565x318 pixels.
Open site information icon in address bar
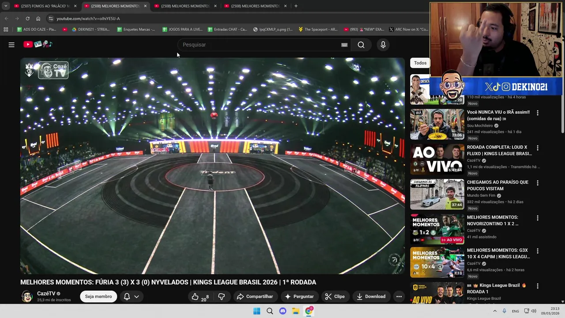pyautogui.click(x=51, y=19)
